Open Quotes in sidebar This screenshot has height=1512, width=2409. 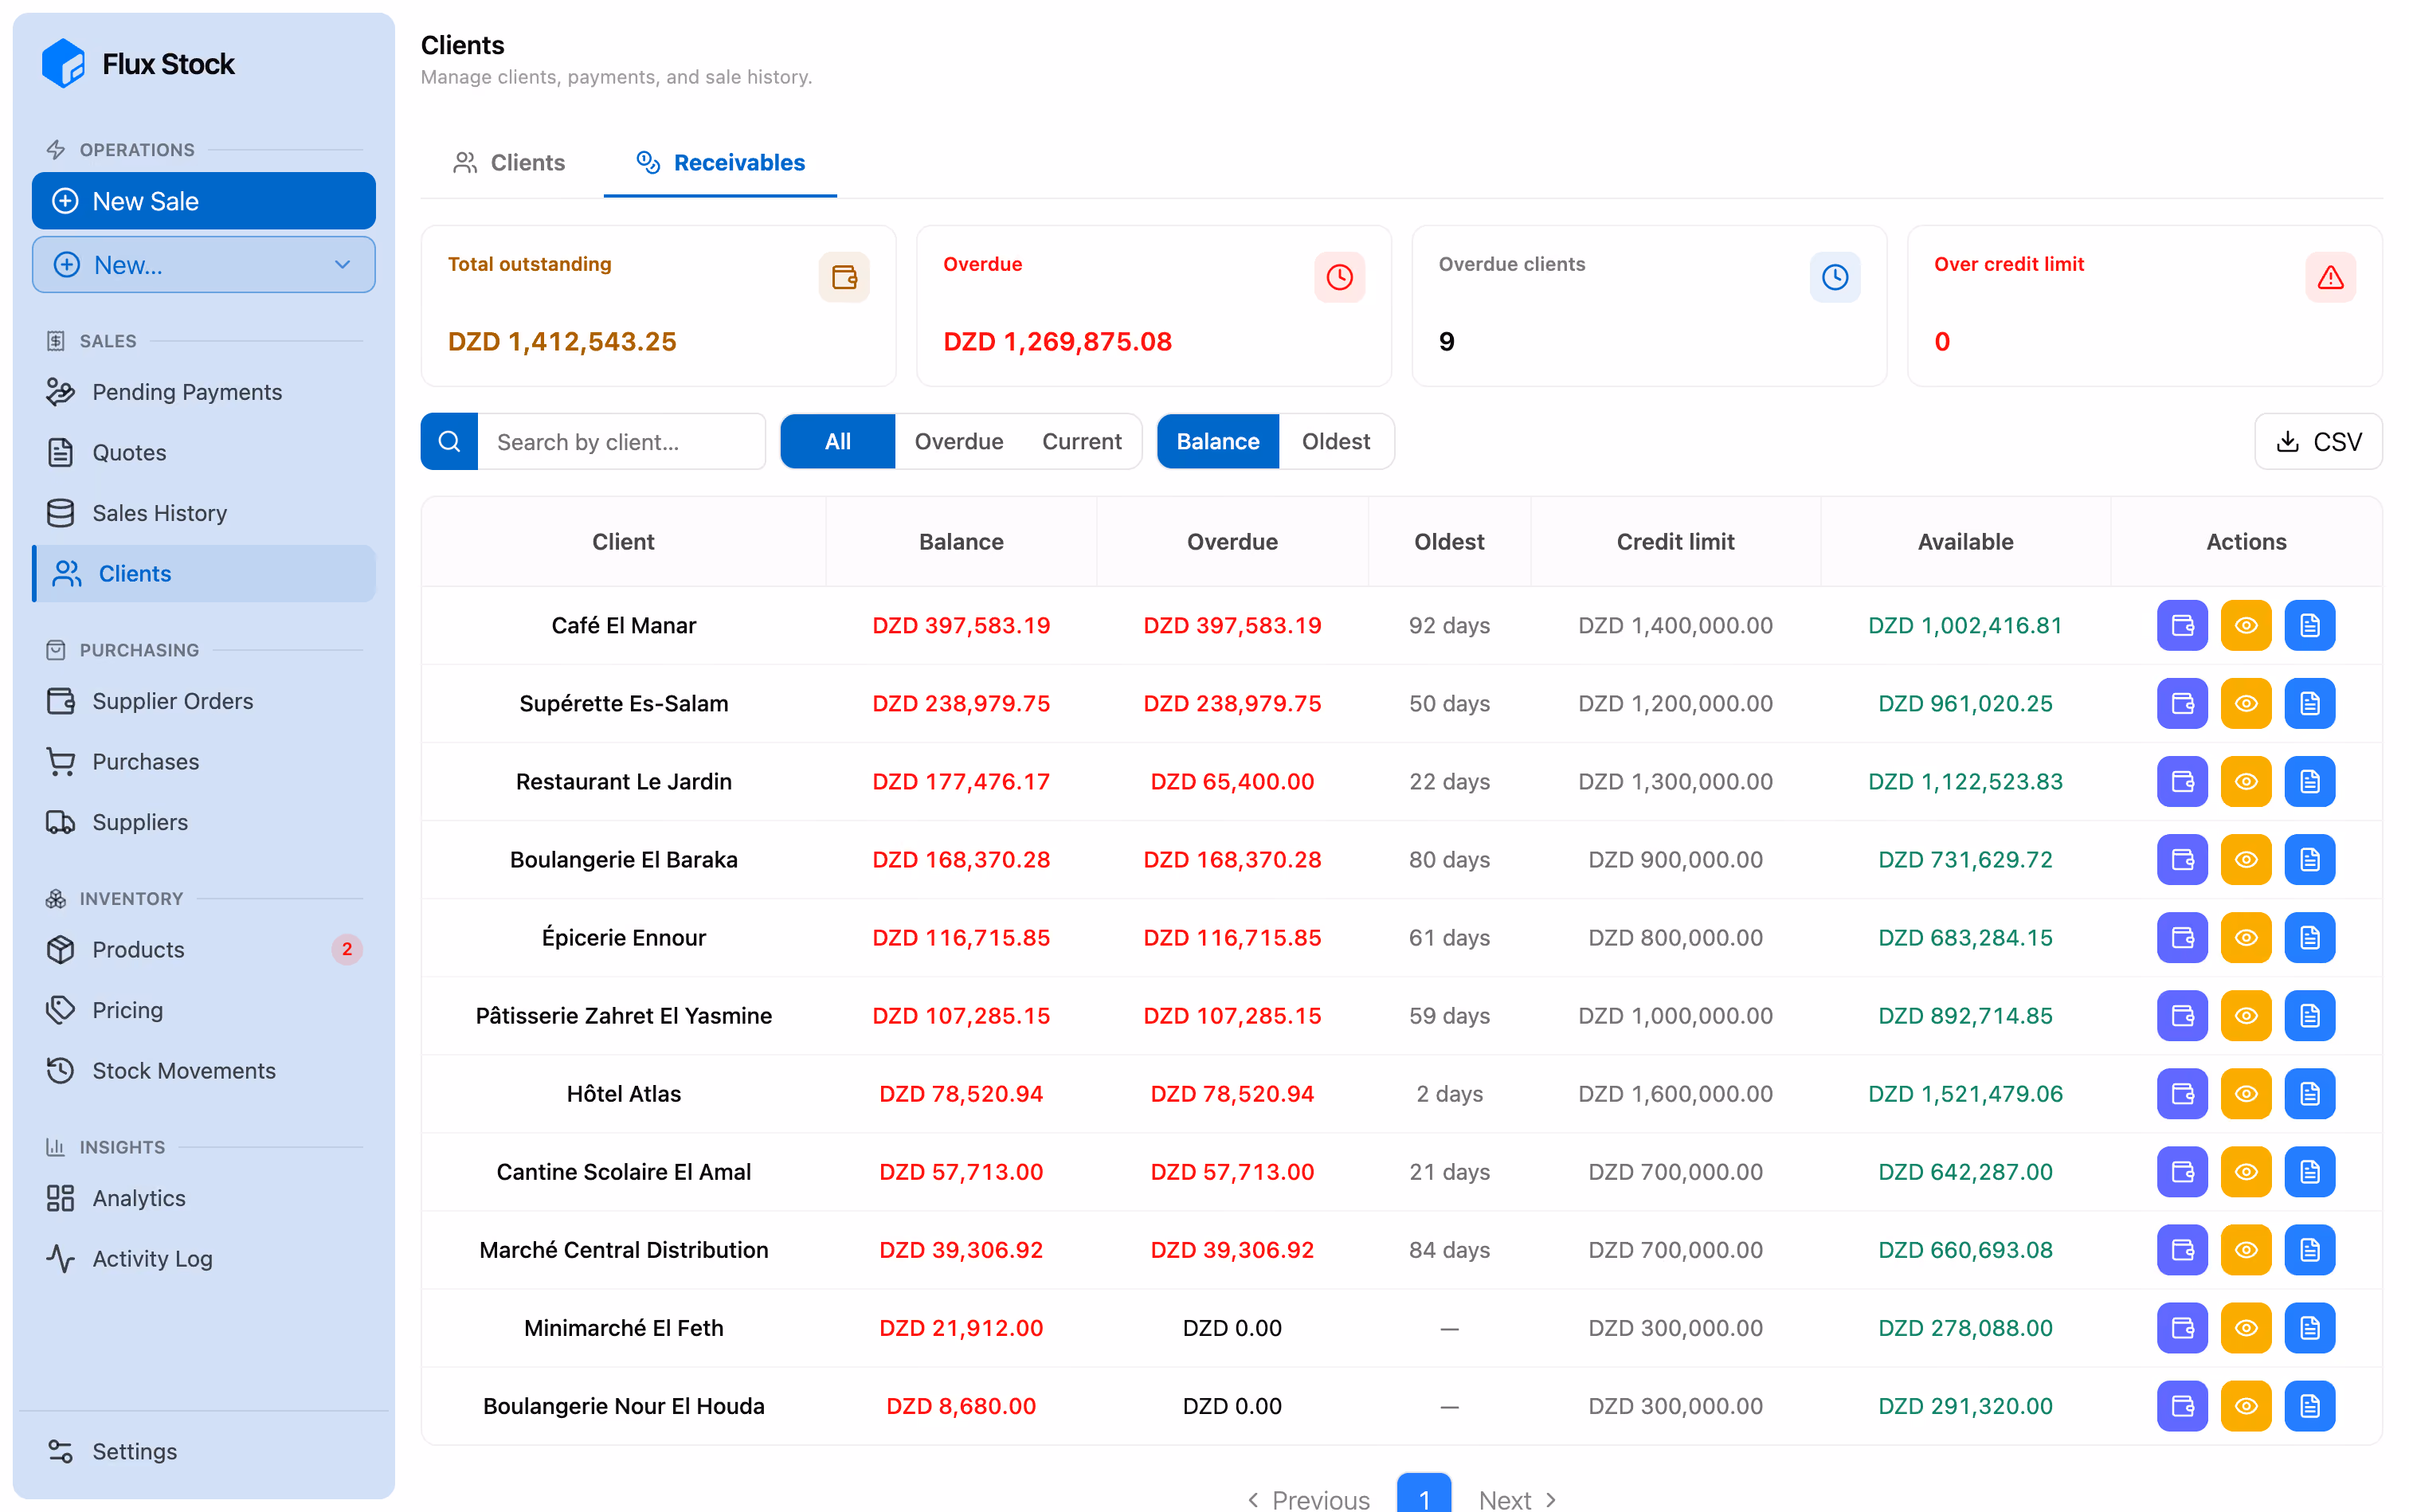point(203,452)
